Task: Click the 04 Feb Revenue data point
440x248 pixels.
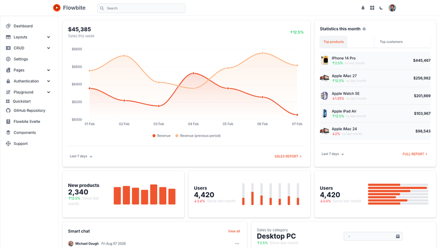Action: pyautogui.click(x=193, y=73)
